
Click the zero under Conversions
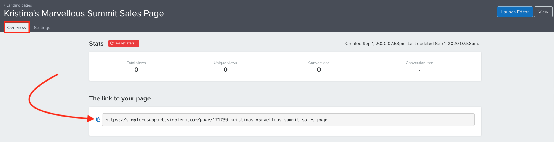319,70
